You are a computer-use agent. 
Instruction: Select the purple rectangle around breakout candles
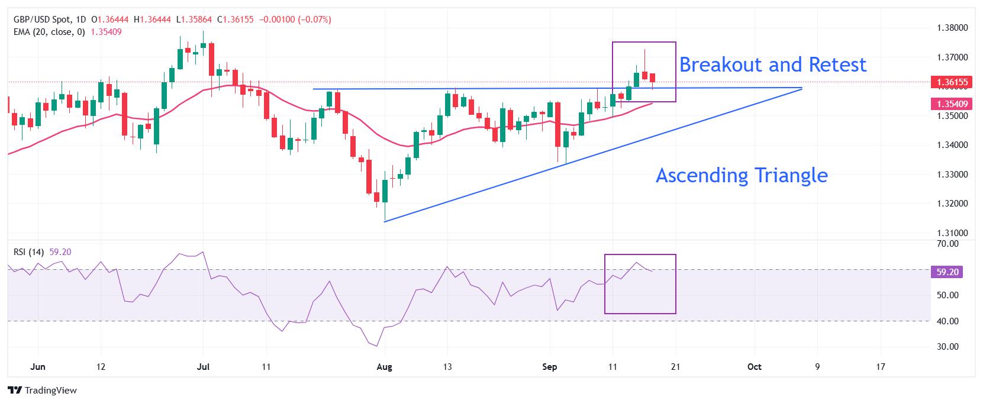point(644,72)
